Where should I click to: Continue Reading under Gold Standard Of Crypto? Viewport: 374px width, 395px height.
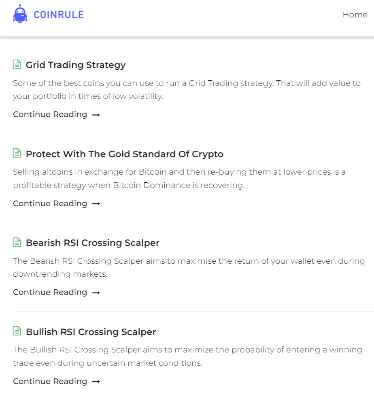pos(50,203)
